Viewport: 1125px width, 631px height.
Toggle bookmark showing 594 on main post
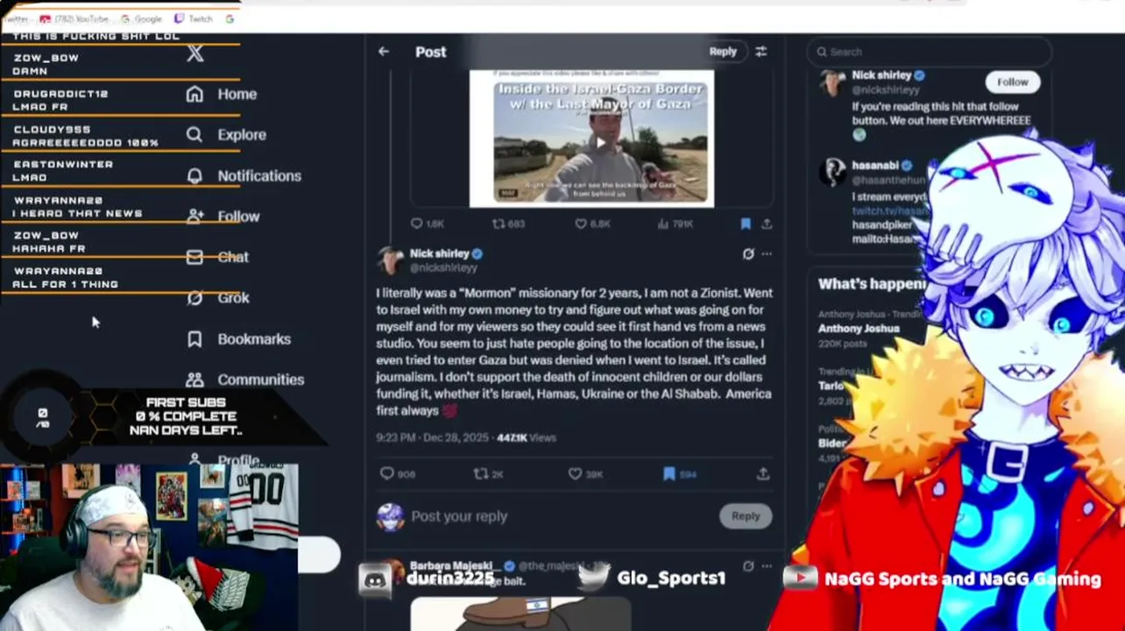(x=679, y=473)
